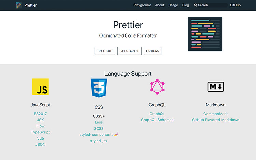
Task: Click the Markdown M-arrow icon
Action: 215,87
